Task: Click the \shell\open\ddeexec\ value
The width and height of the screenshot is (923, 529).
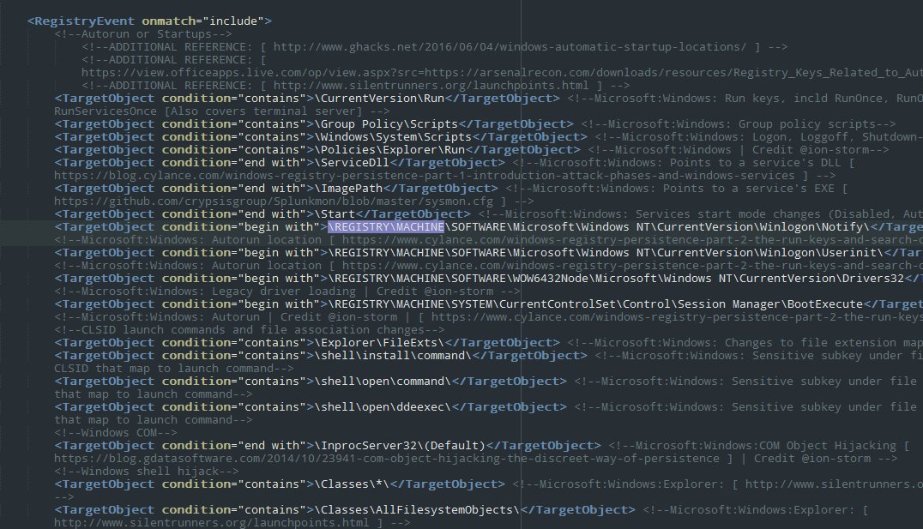Action: pyautogui.click(x=383, y=408)
